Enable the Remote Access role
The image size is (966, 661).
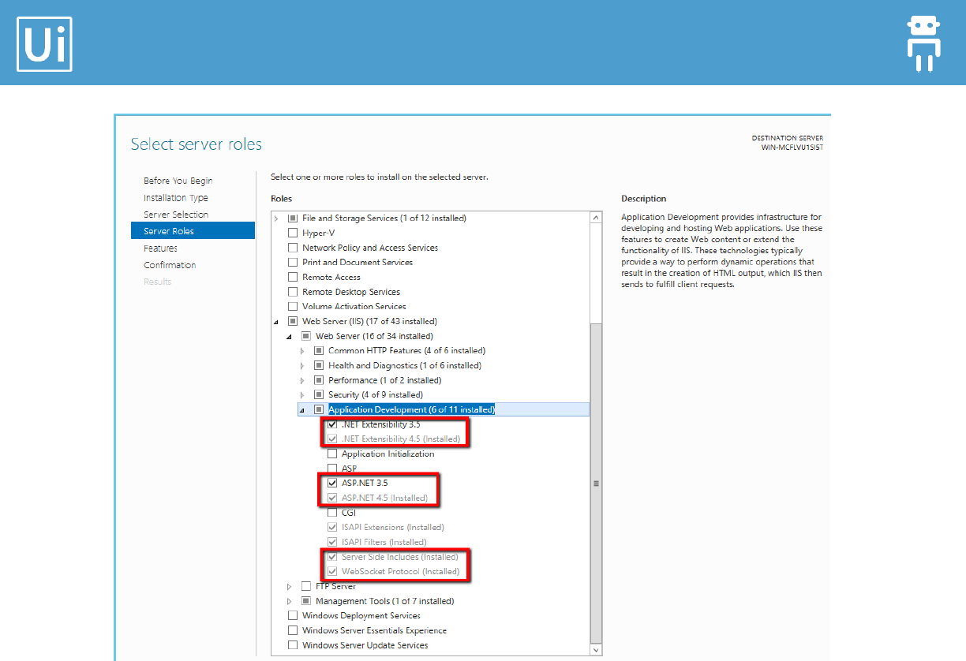click(293, 277)
